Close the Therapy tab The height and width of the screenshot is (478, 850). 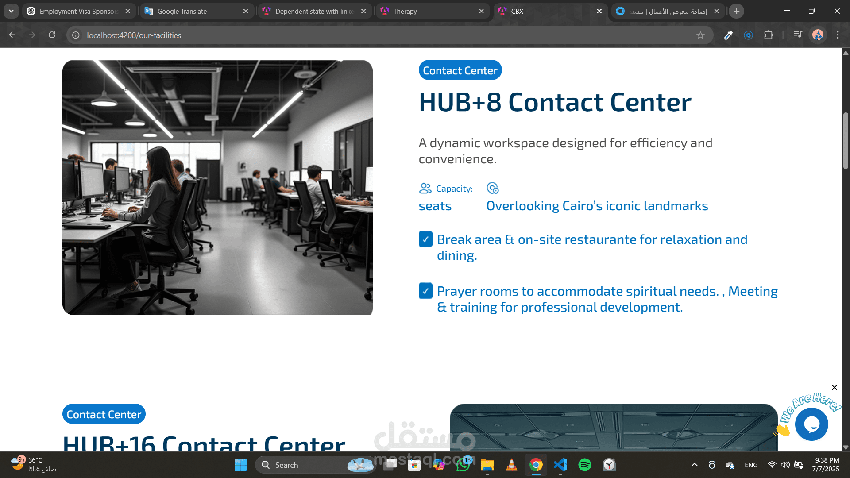coord(481,11)
